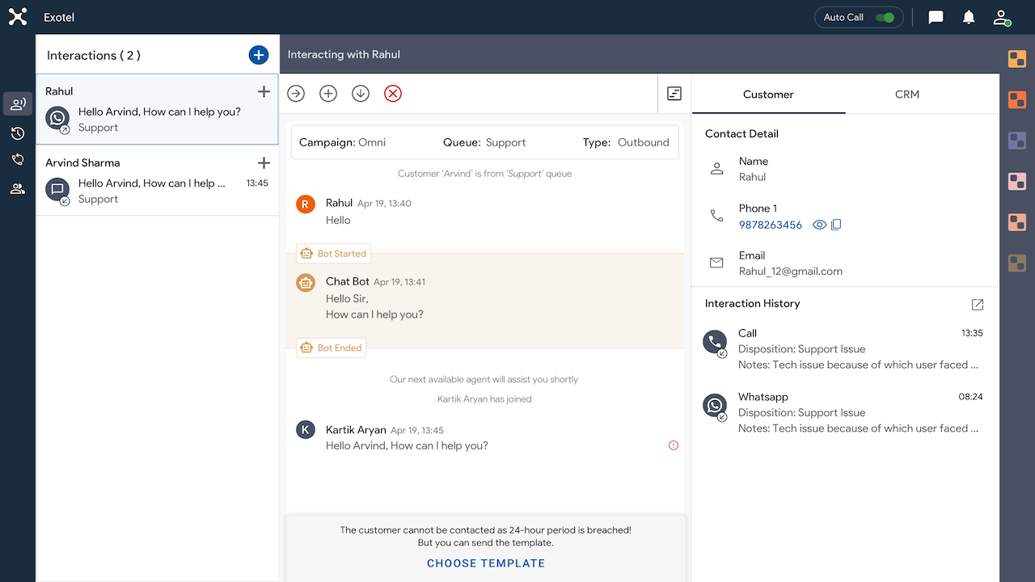Image resolution: width=1035 pixels, height=582 pixels.
Task: Select the purple app swatch in right rail
Action: click(1017, 141)
